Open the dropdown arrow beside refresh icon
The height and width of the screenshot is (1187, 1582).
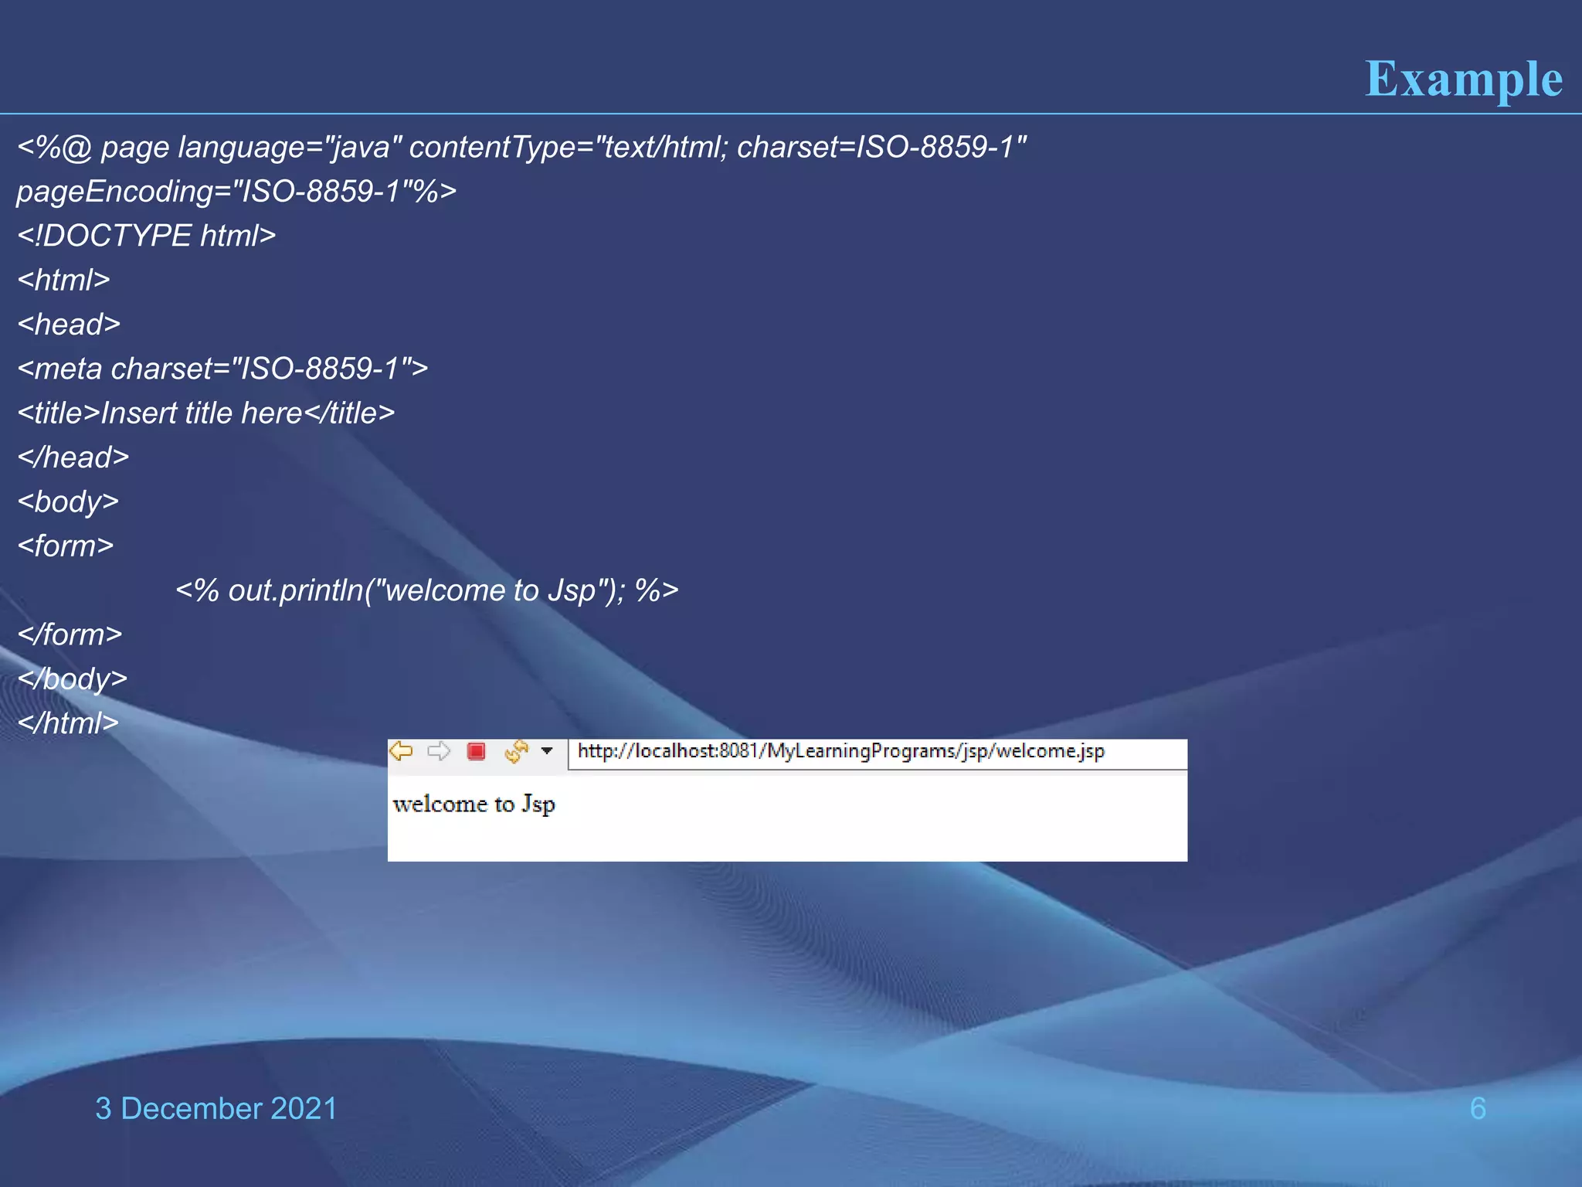coord(547,750)
